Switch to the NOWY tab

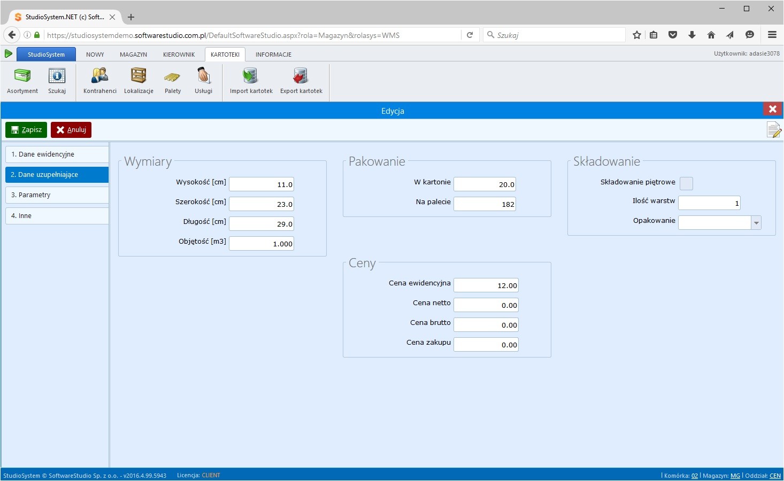point(95,54)
